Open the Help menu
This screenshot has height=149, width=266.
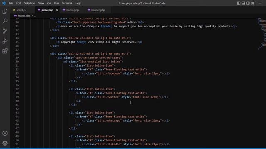78,3
